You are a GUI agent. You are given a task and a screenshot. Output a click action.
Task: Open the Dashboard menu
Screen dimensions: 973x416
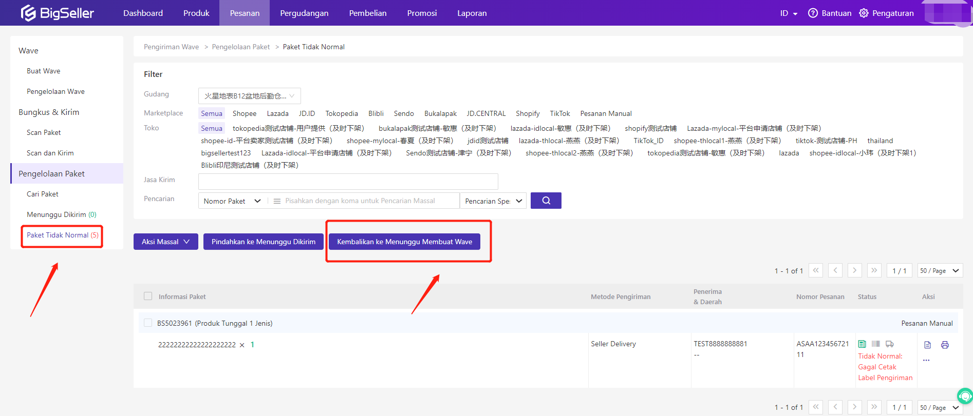143,13
